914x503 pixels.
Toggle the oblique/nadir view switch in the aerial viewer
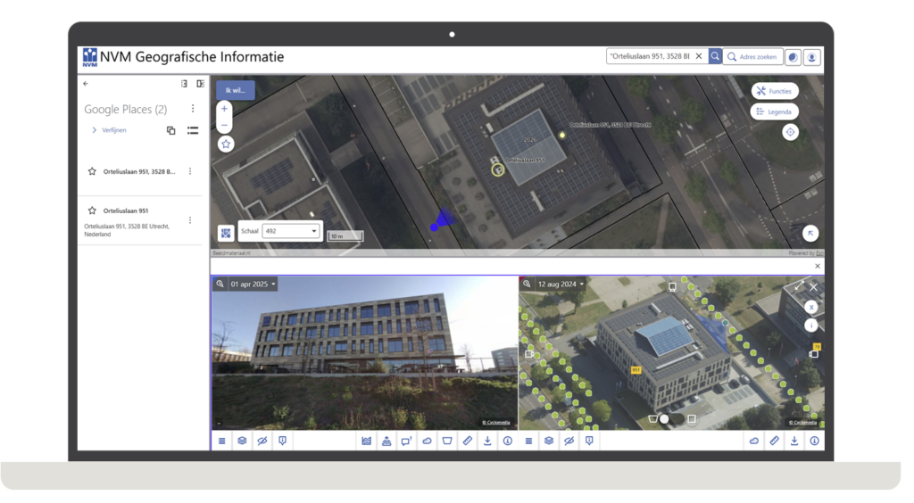pos(672,419)
